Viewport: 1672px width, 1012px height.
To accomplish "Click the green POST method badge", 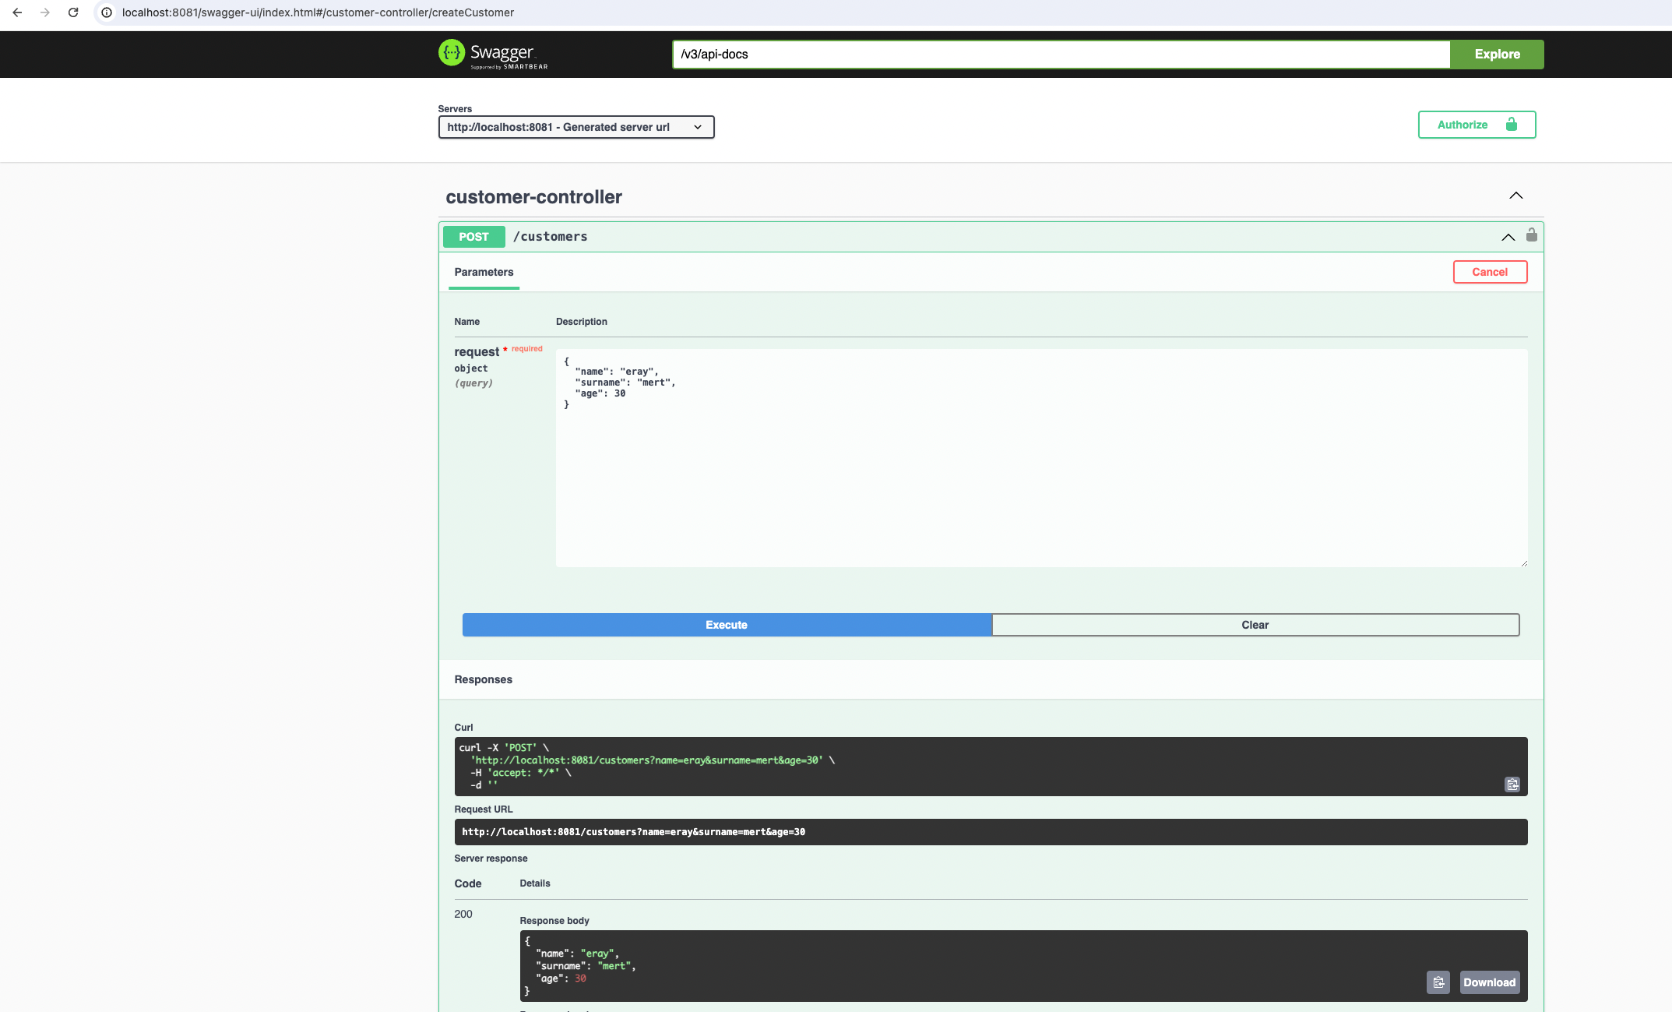I will coord(473,237).
